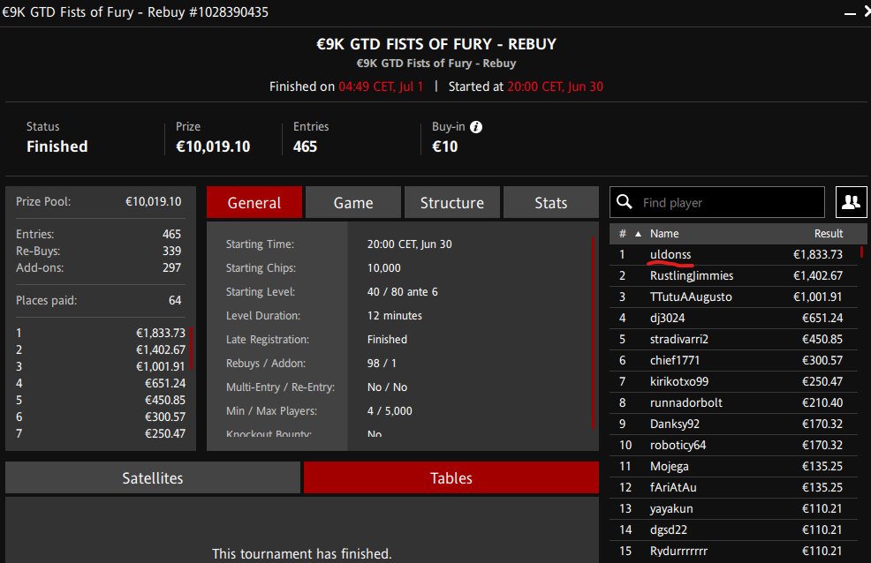The width and height of the screenshot is (871, 563).
Task: Select player roboticy64 row
Action: [733, 445]
